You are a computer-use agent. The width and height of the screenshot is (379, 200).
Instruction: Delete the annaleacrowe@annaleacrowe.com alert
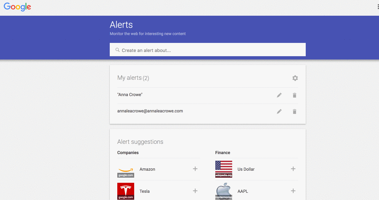[294, 111]
